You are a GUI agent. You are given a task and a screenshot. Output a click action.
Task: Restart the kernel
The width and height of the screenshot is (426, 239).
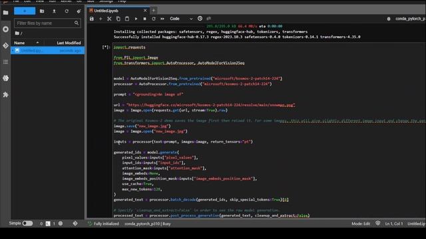click(x=154, y=19)
